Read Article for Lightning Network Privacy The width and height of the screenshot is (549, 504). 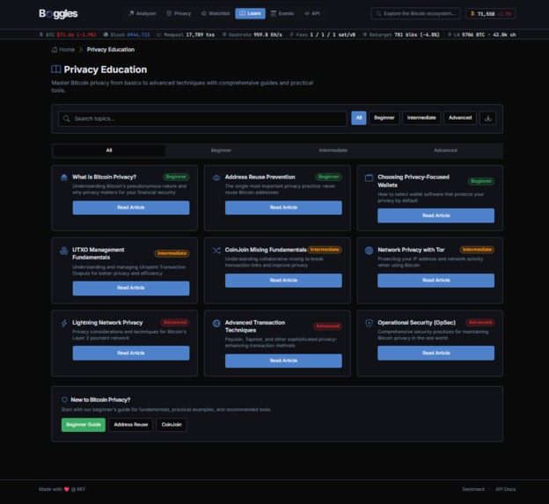coord(131,353)
